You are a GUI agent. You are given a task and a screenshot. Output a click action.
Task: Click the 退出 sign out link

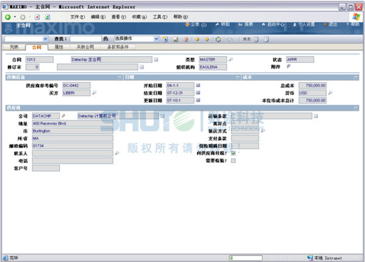click(331, 24)
